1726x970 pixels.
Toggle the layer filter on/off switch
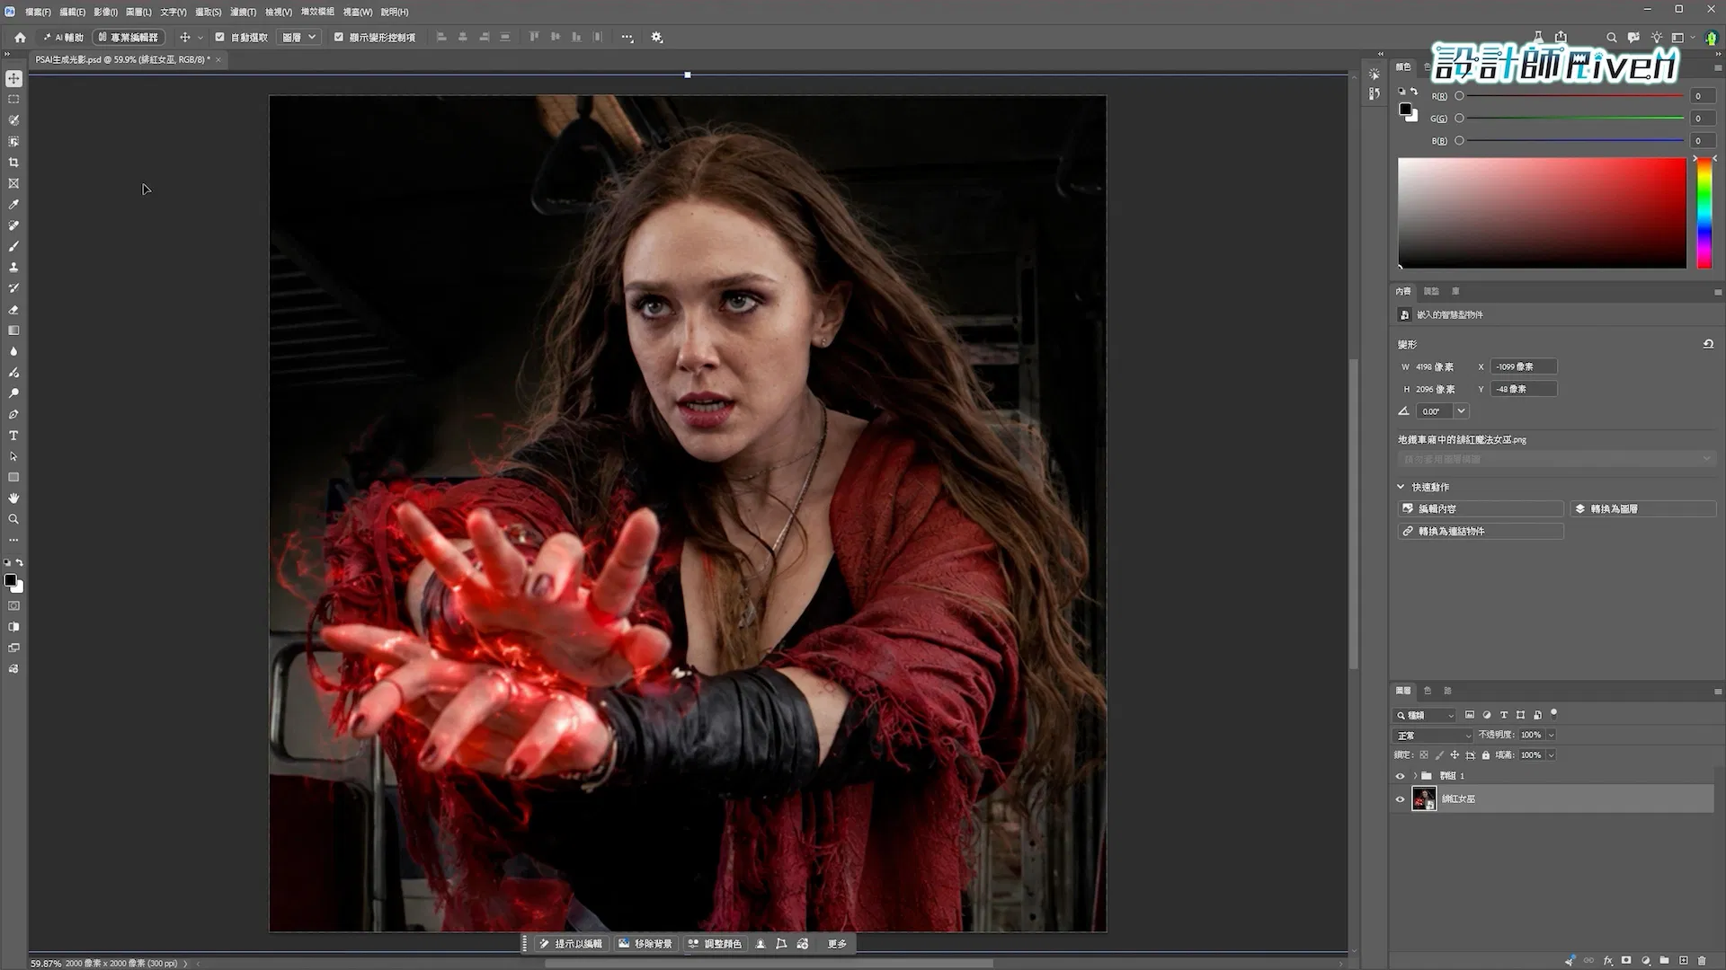(1554, 714)
